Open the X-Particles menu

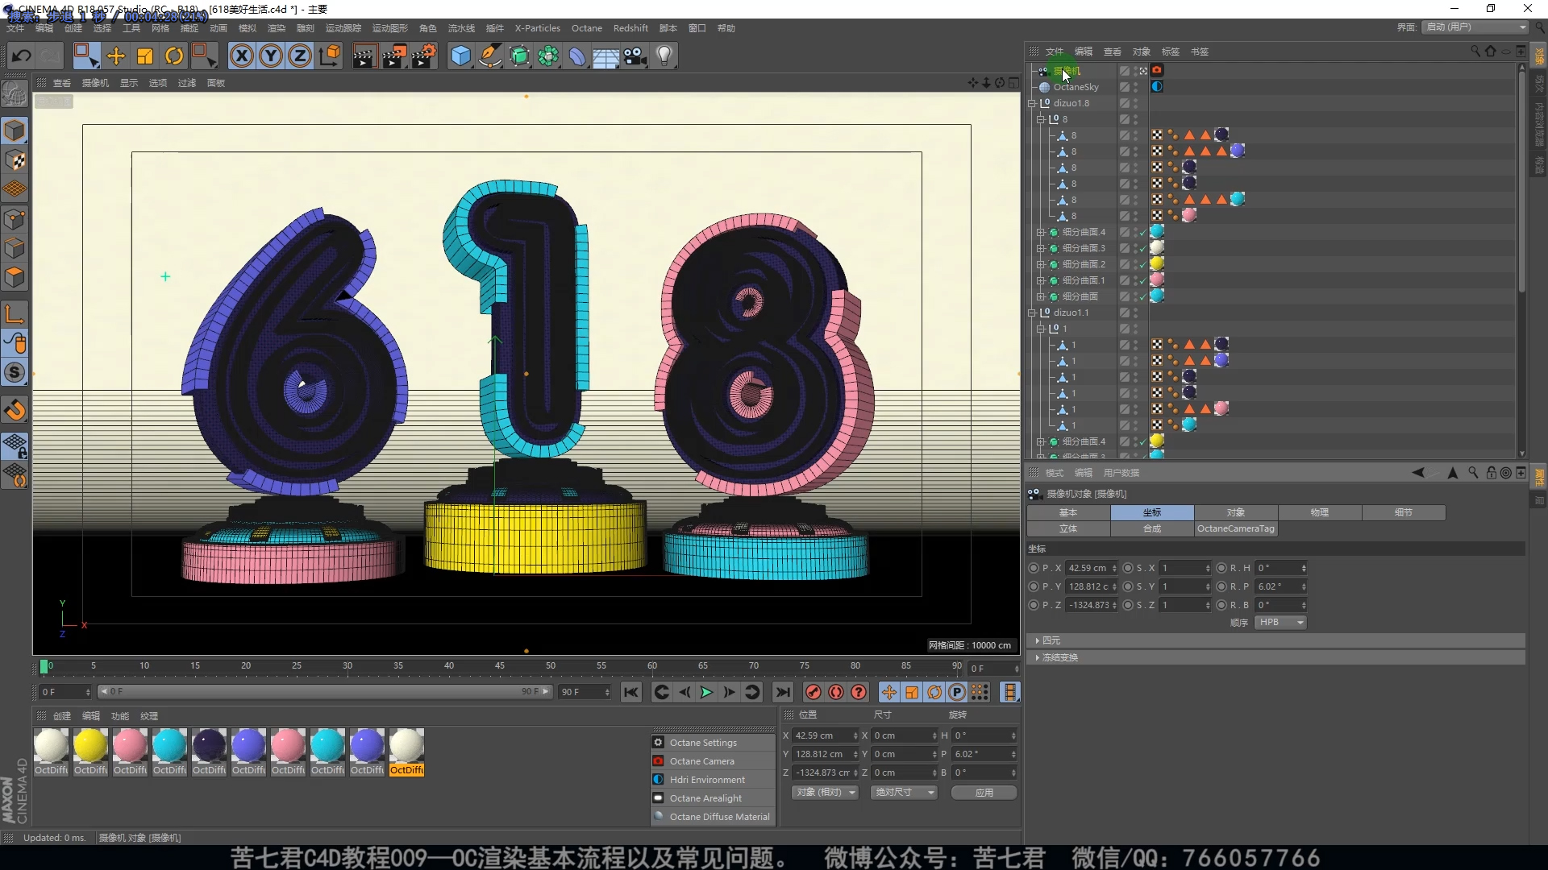point(538,28)
